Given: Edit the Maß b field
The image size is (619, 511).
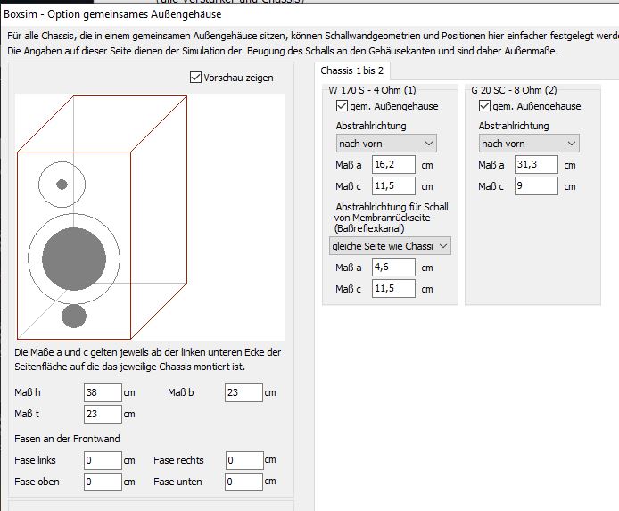Looking at the screenshot, I should coord(243,392).
